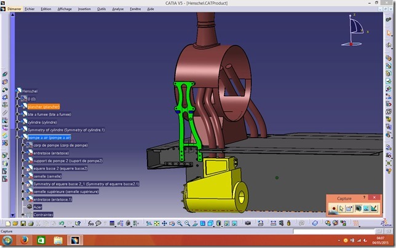This screenshot has width=396, height=248.
Task: Select support de pompe 2 in tree
Action: pos(68,161)
